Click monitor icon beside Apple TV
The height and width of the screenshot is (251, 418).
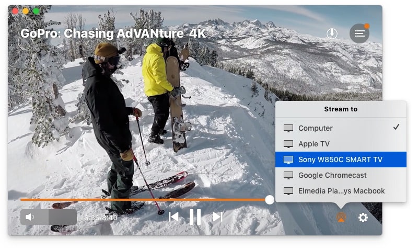coord(288,144)
